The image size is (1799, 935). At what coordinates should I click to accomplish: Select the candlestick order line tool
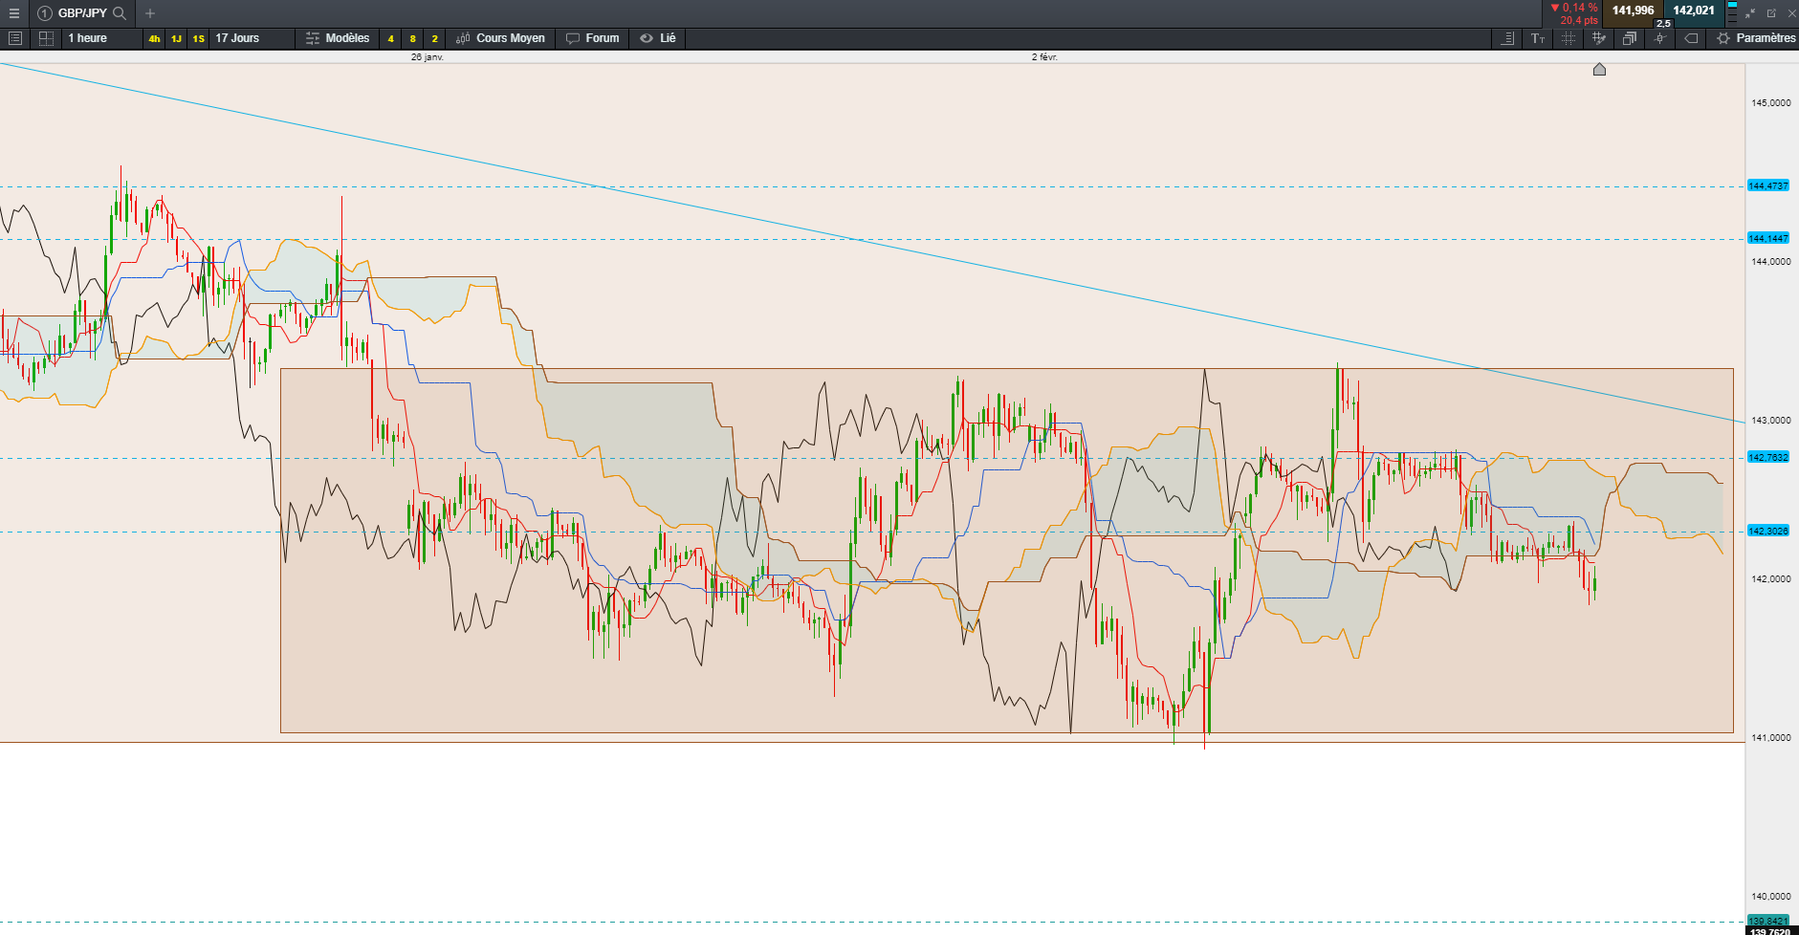click(1660, 38)
